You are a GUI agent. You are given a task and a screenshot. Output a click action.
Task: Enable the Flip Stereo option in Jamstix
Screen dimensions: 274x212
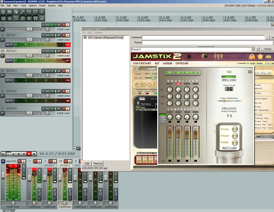[228, 77]
